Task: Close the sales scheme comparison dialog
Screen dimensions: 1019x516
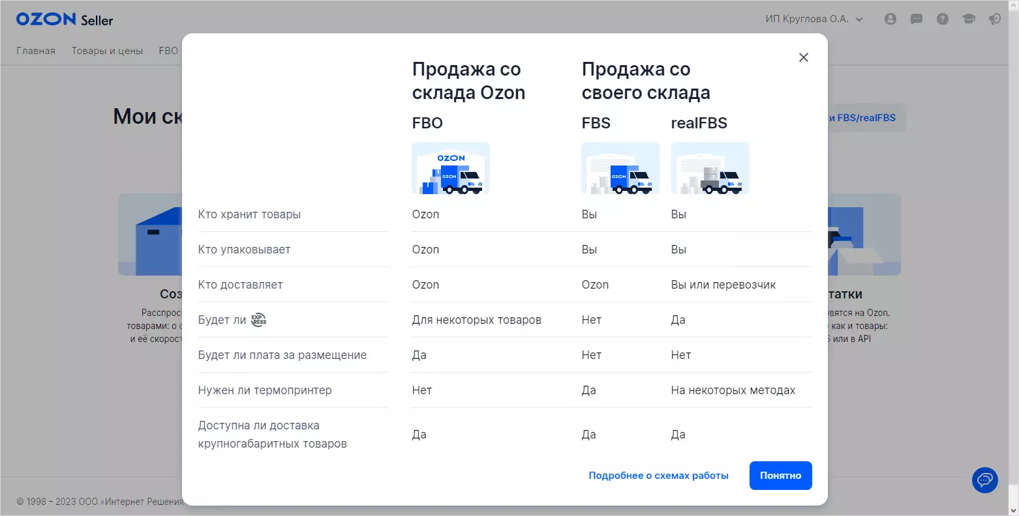Action: 804,57
